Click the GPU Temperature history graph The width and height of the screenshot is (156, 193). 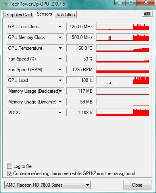click(x=123, y=48)
